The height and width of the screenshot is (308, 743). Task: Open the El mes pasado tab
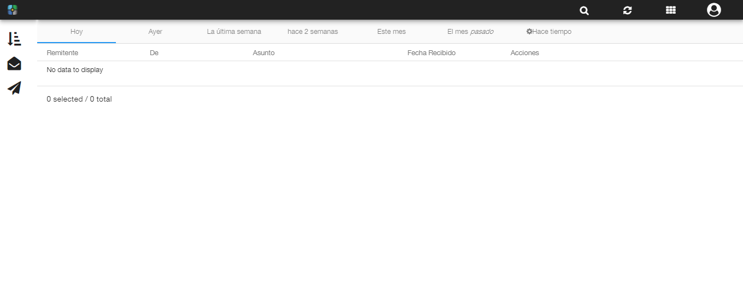470,32
